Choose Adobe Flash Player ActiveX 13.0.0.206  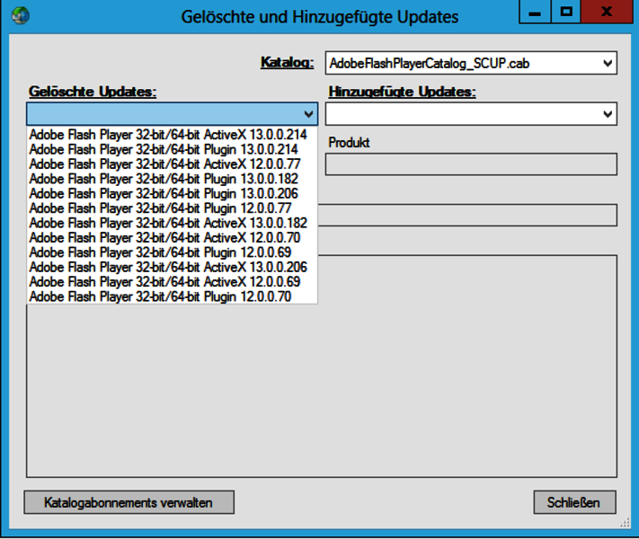pos(172,267)
